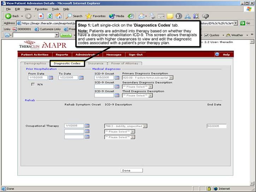The image size is (256, 192).
Task: Click the Done button
Action: [126, 170]
